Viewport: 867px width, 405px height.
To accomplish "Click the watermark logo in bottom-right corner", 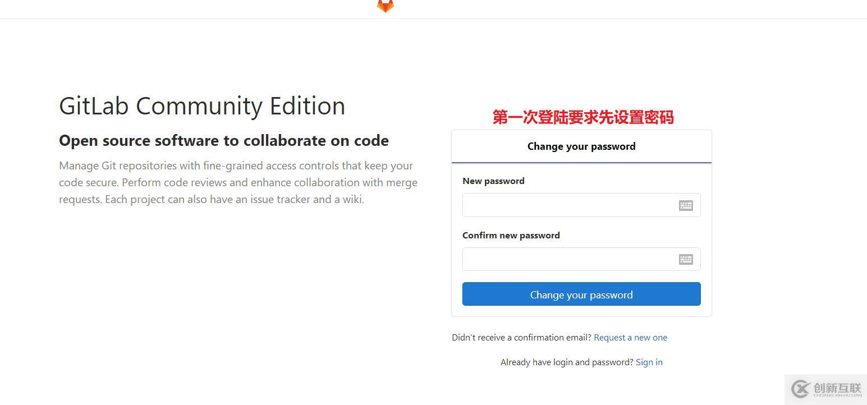I will 801,389.
